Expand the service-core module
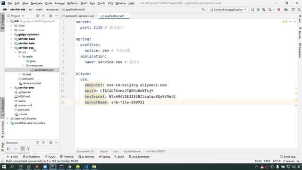The image size is (302, 170). point(11,43)
